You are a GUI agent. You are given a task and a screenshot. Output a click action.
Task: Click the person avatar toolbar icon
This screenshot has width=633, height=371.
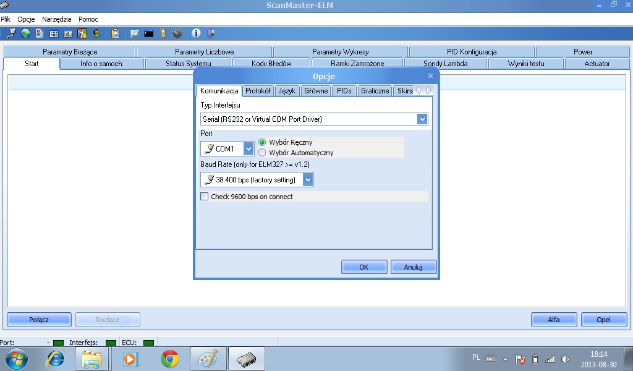(x=96, y=33)
